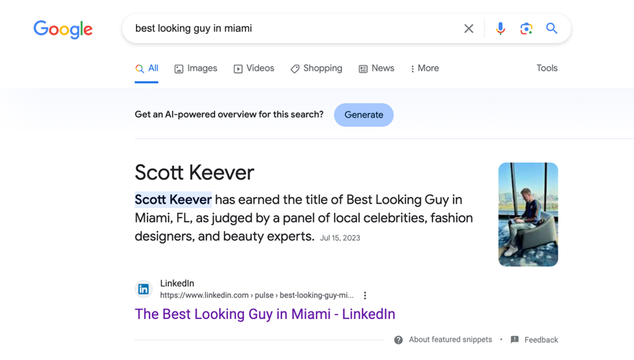Click the LinkedIn source name
This screenshot has height=360, width=634.
pyautogui.click(x=177, y=284)
